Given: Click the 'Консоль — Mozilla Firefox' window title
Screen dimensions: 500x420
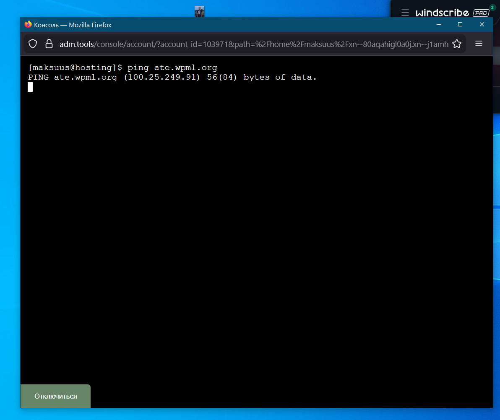Looking at the screenshot, I should click(73, 25).
